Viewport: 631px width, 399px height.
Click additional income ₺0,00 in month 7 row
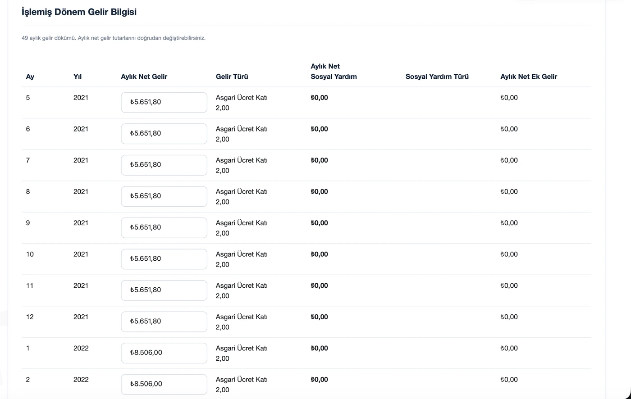pyautogui.click(x=509, y=160)
